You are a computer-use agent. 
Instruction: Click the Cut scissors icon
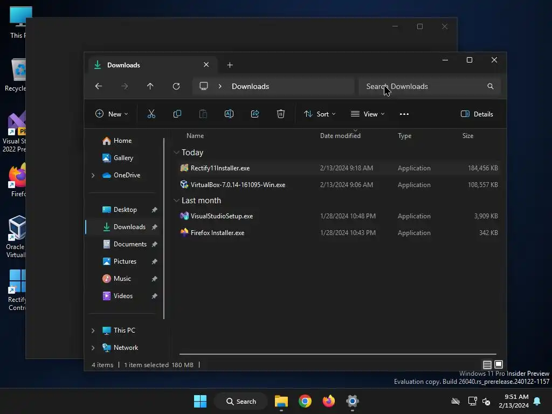pos(151,114)
